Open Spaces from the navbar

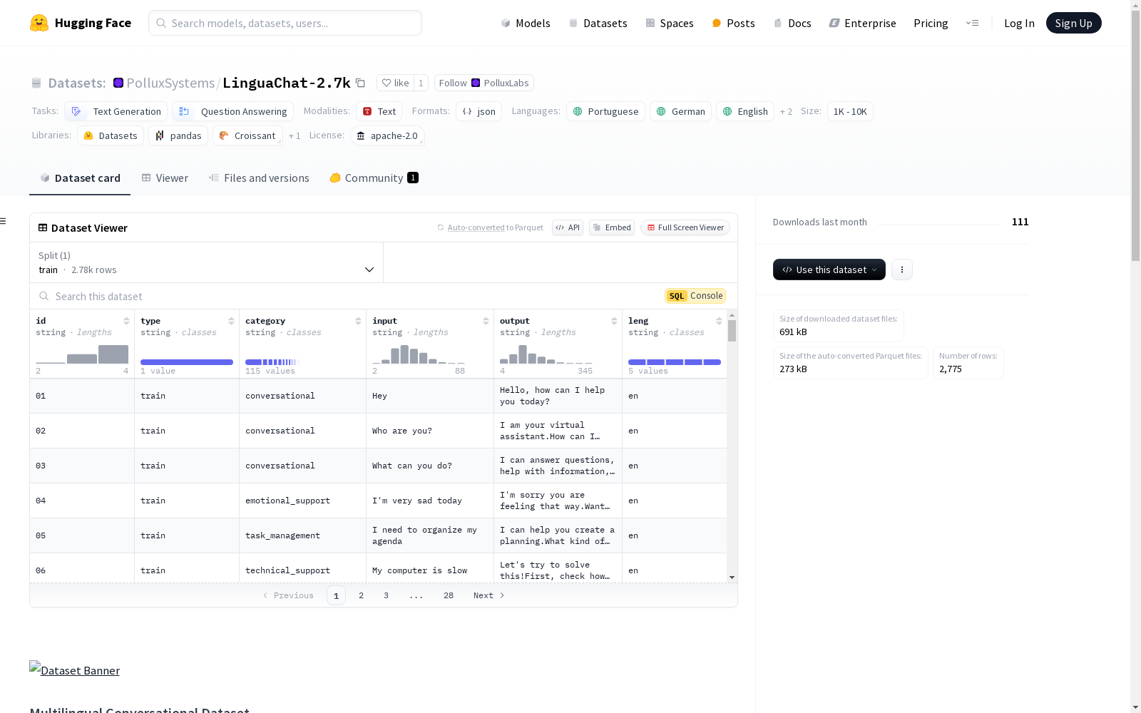pos(670,23)
